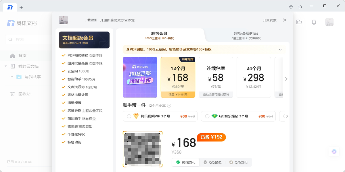
Task: Show more plans with right arrow
Action: pos(286,79)
